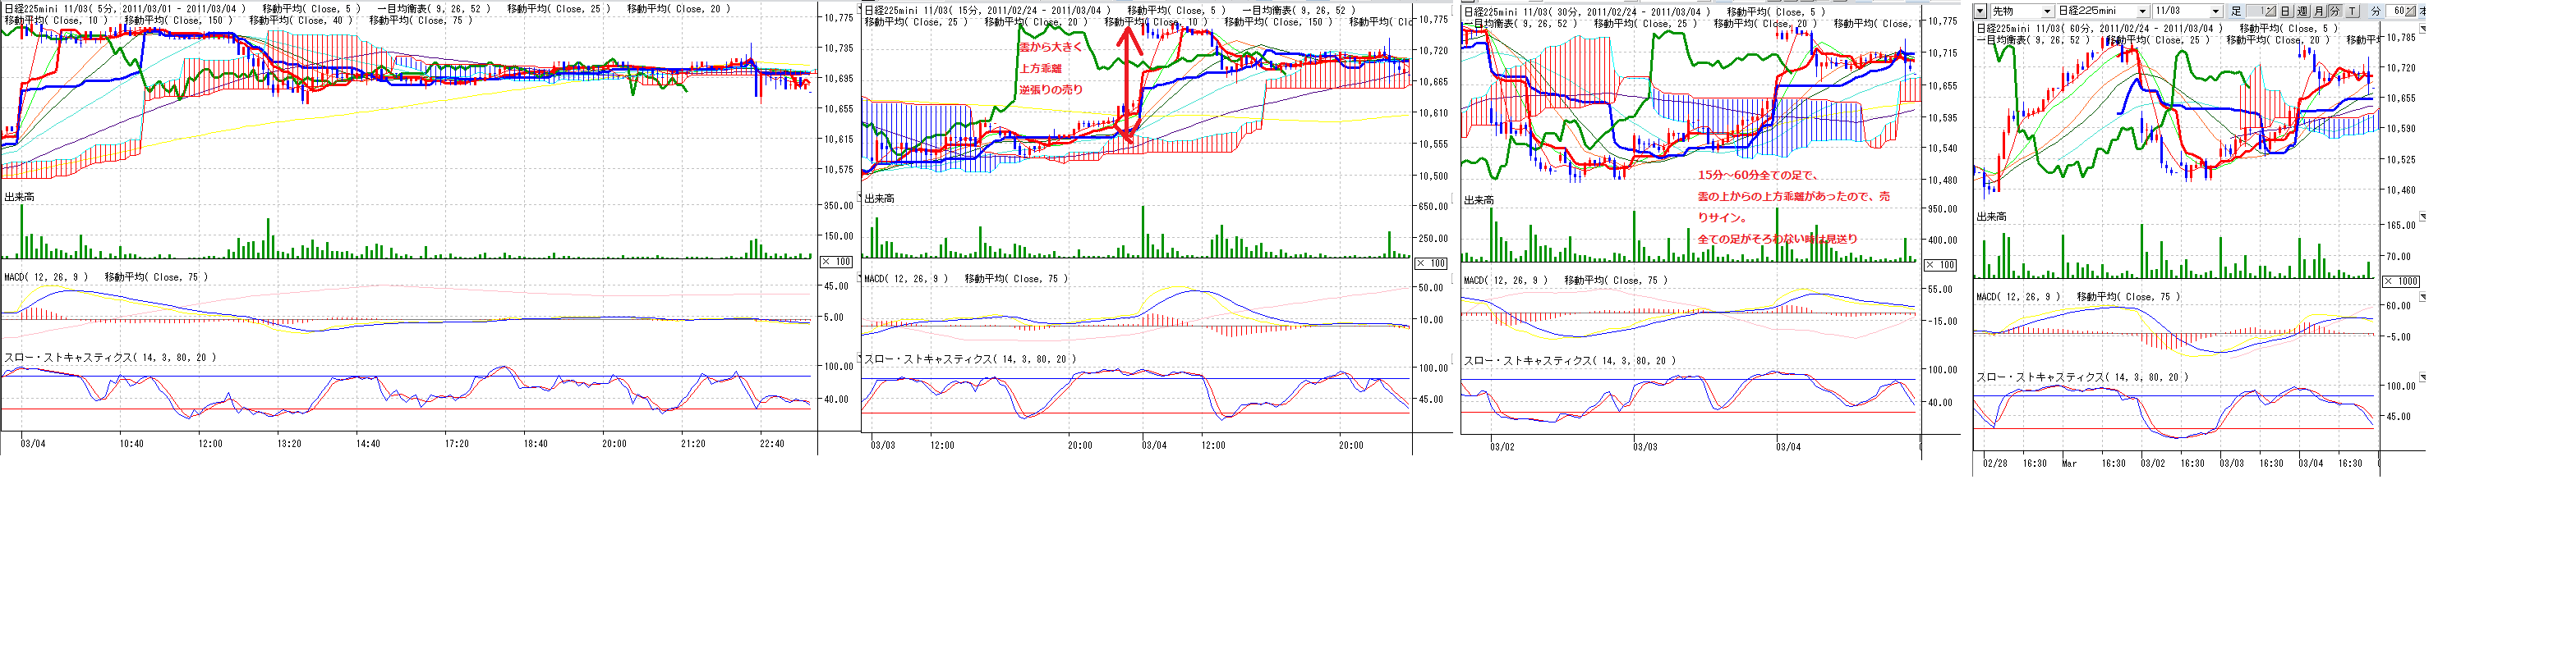Click the ×1000 volume scale box
The image size is (2576, 653).
point(2400,281)
